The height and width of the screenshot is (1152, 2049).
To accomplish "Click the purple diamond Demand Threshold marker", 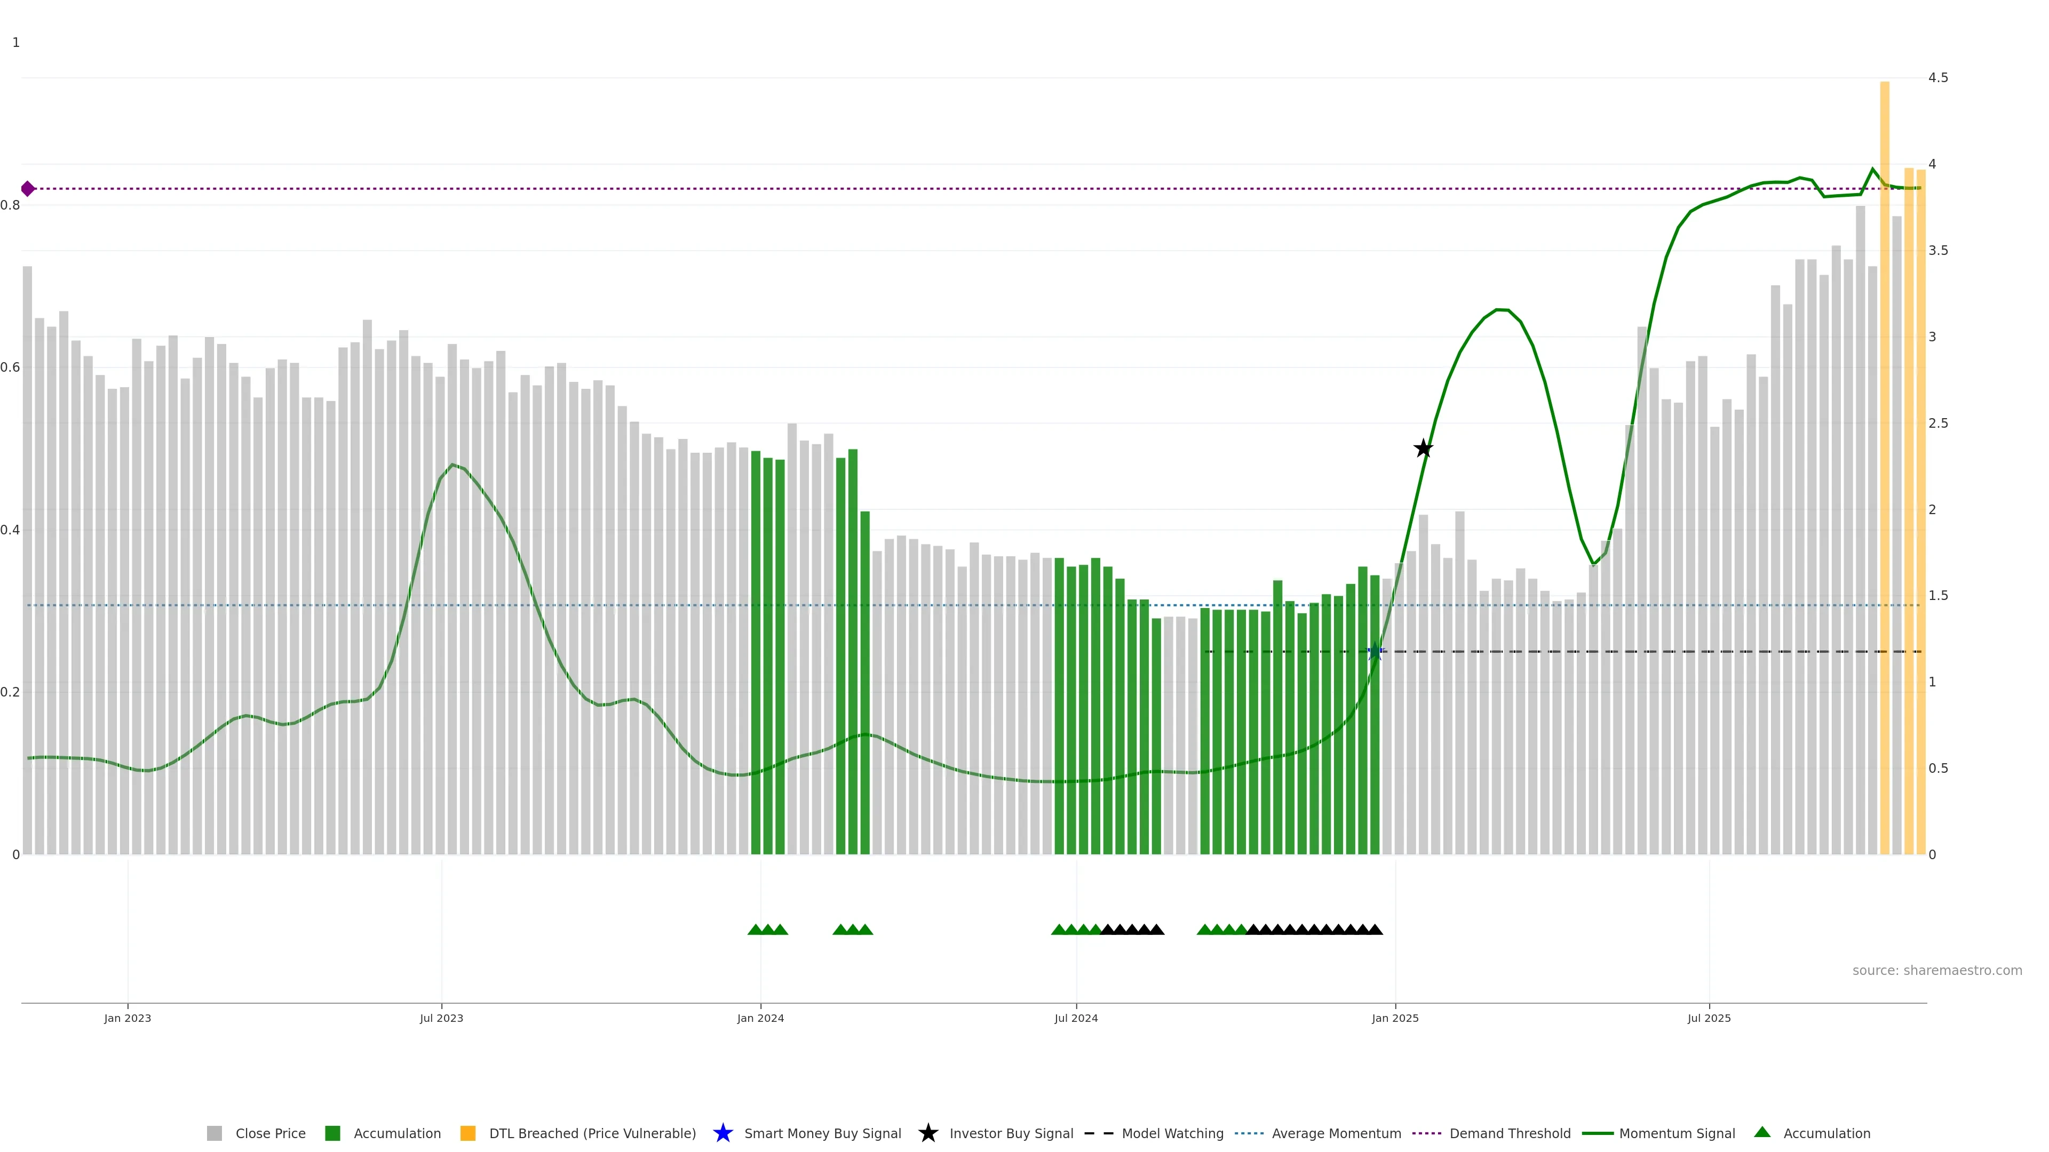I will click(x=28, y=188).
